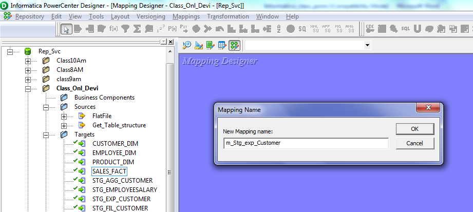Viewport: 473px width, 212px height.
Task: Switch to the Mapping Designer tool
Action: tap(234, 45)
